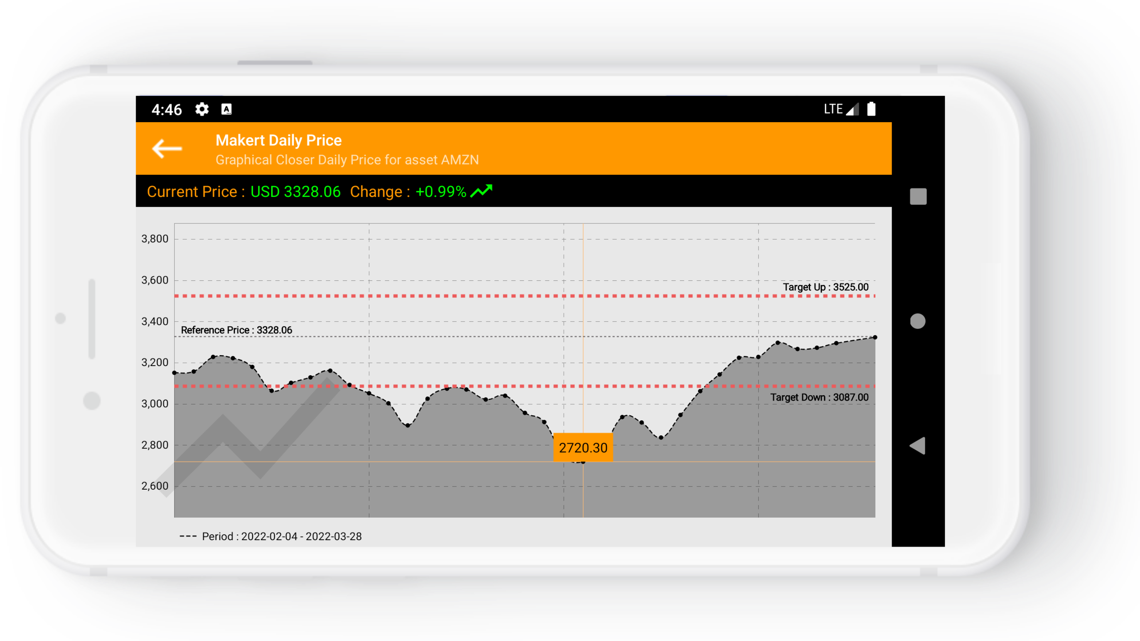This screenshot has width=1140, height=641.
Task: Tap the green trending-up arrow icon
Action: tap(481, 191)
